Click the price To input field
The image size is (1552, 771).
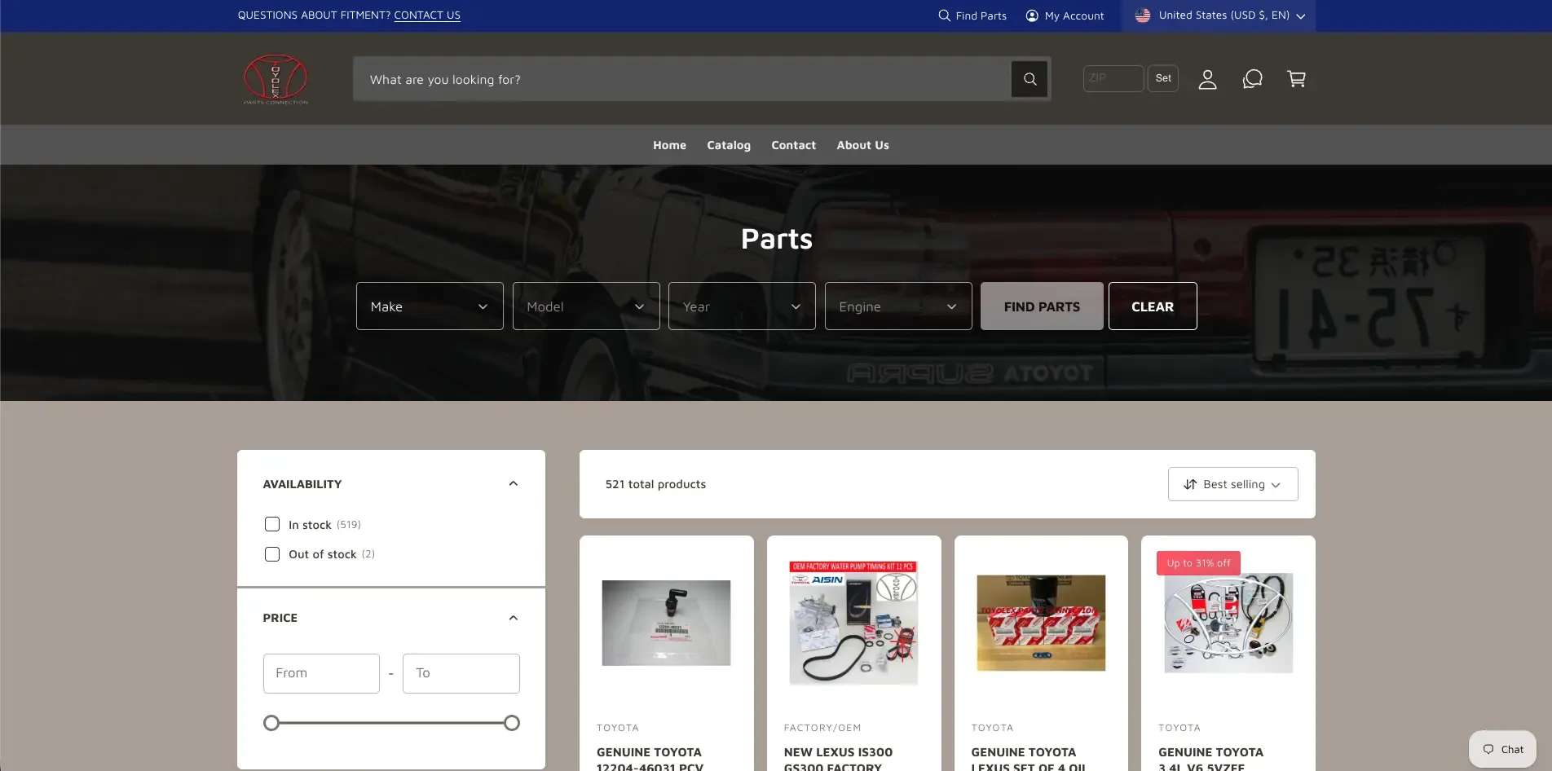coord(461,673)
